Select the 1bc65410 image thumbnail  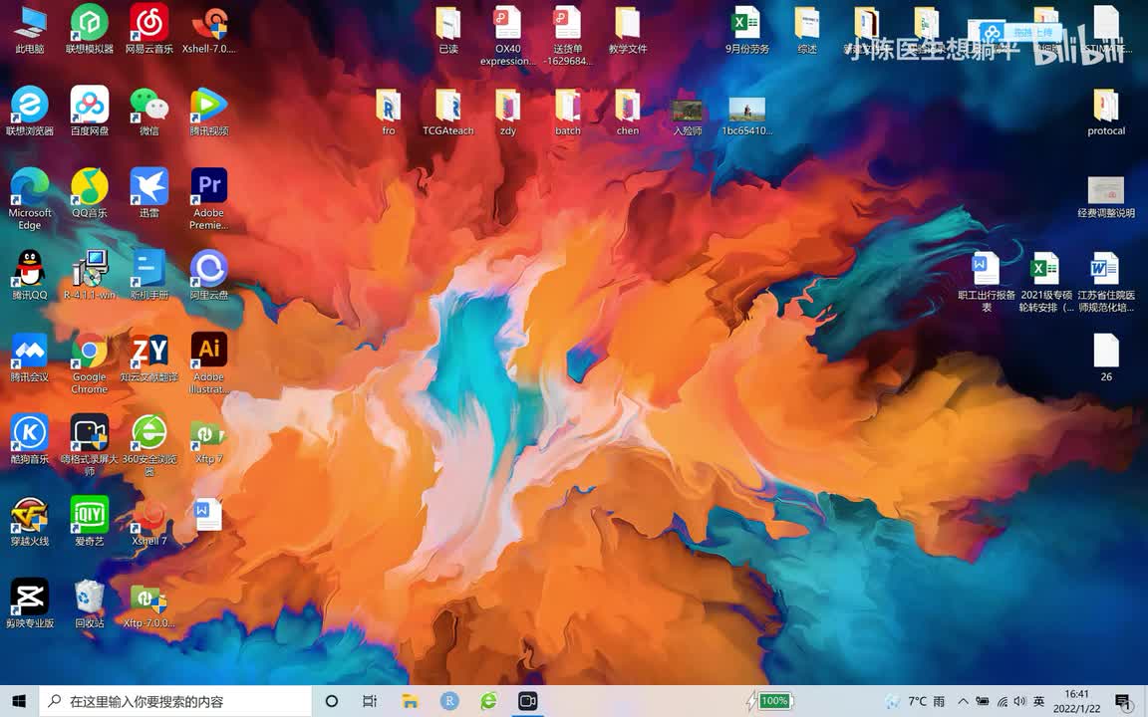tap(746, 118)
